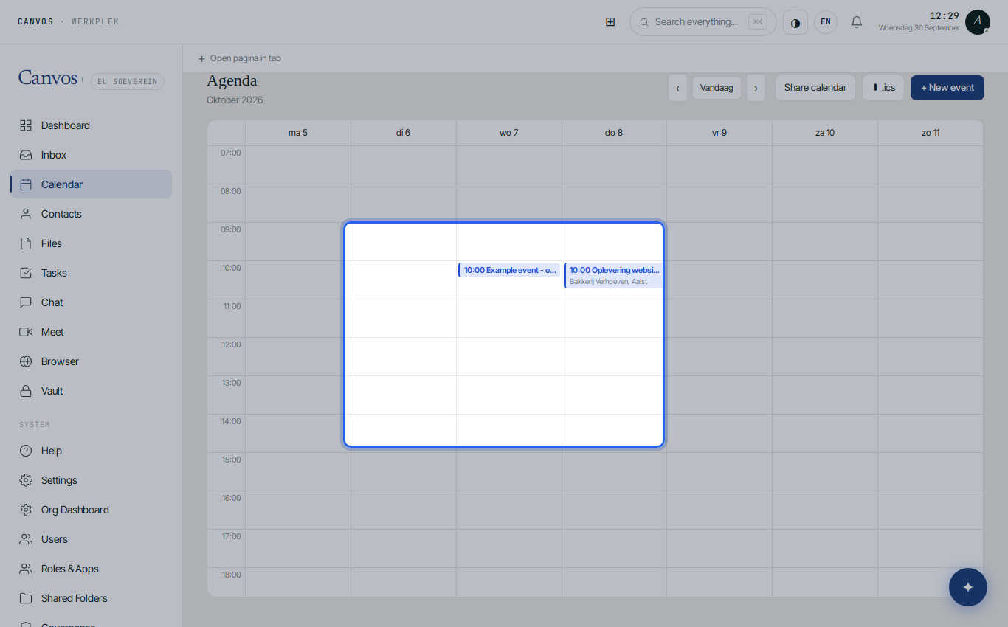Open the sparkle assistant floating button

click(x=968, y=587)
